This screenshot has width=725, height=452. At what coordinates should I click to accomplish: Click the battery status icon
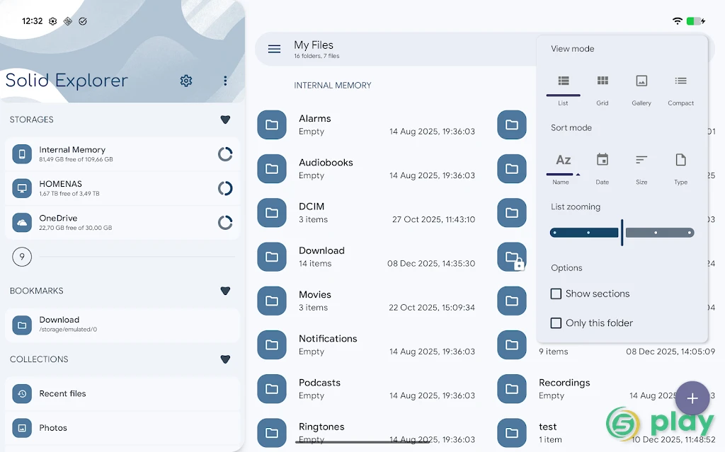[695, 21]
